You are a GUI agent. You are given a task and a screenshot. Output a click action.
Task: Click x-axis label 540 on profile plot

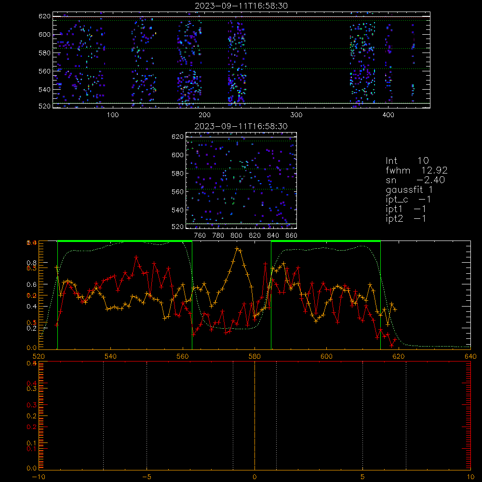(110, 356)
